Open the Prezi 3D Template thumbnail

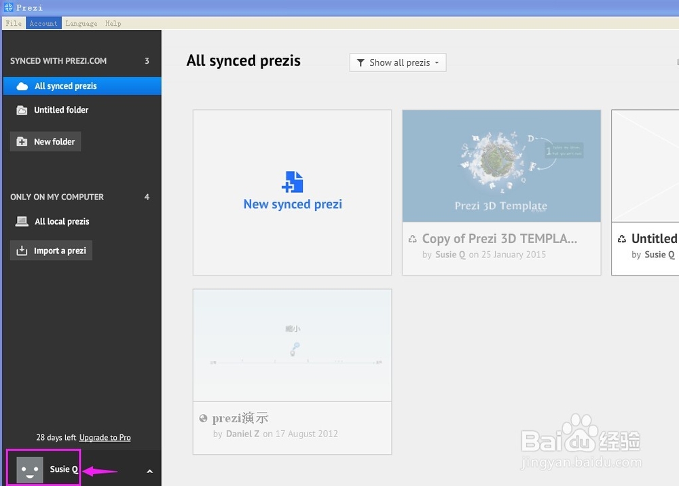[502, 166]
